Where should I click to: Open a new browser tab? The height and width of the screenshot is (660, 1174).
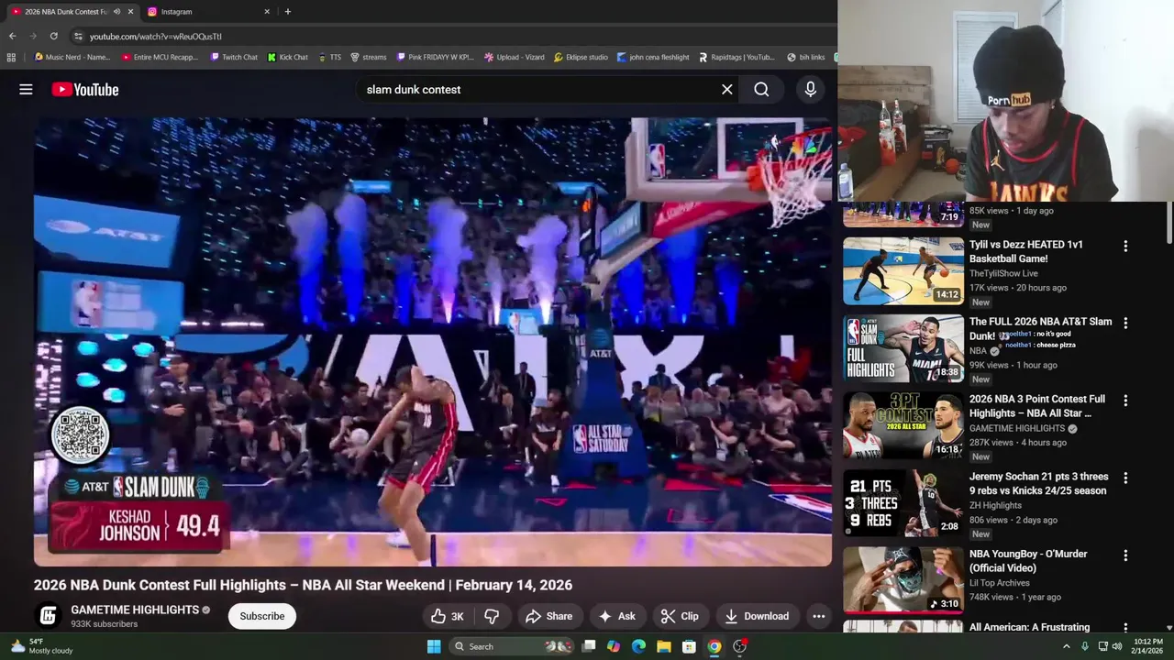[x=288, y=12]
